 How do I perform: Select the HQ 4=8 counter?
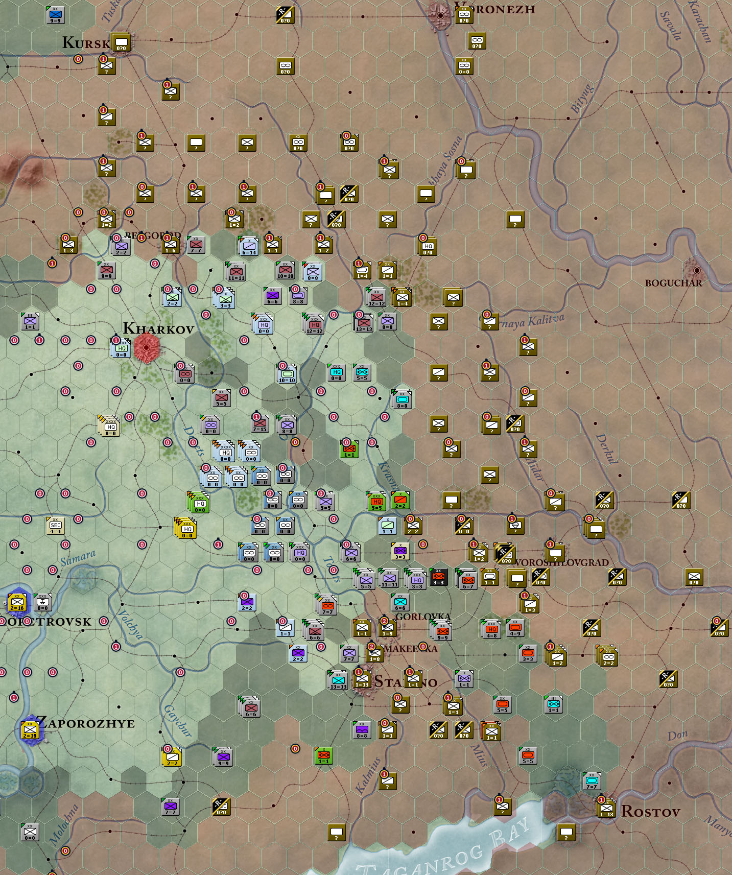pyautogui.click(x=491, y=629)
